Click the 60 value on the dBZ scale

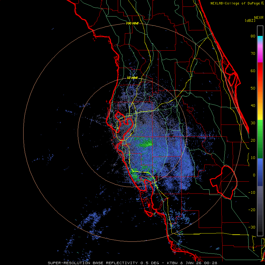click(x=253, y=71)
